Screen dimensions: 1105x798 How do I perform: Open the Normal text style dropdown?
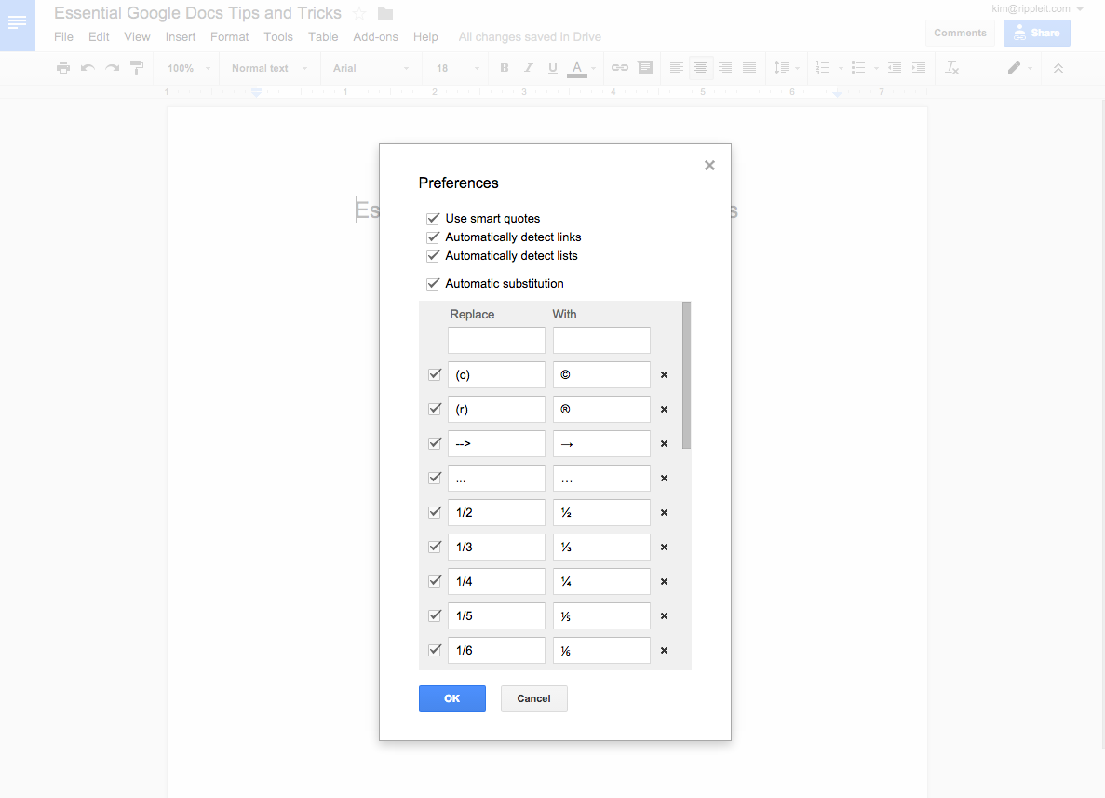tap(270, 68)
